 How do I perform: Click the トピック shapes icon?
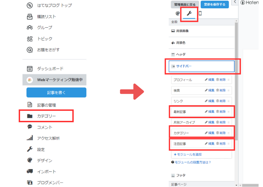pyautogui.click(x=30, y=39)
